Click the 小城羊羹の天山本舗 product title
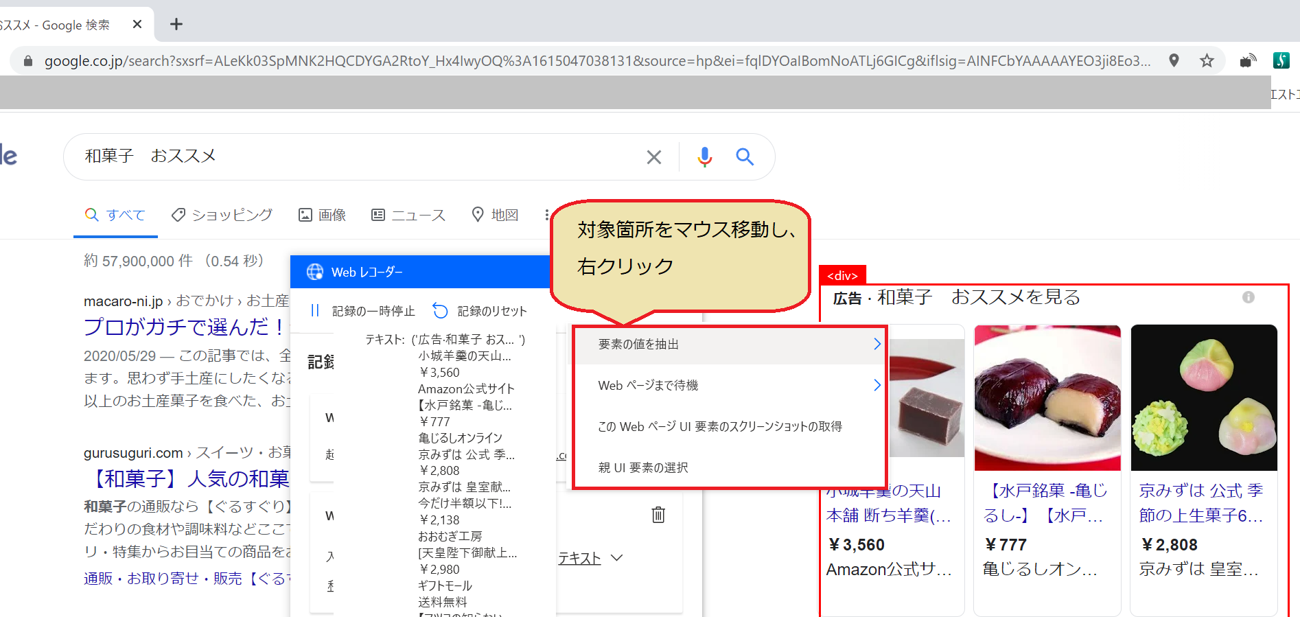Screen dimensions: 1300x617 pos(890,503)
